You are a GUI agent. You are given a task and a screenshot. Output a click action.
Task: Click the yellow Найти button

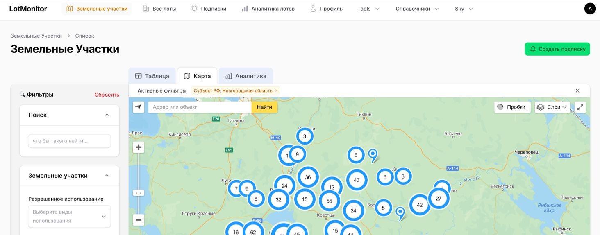(x=264, y=107)
